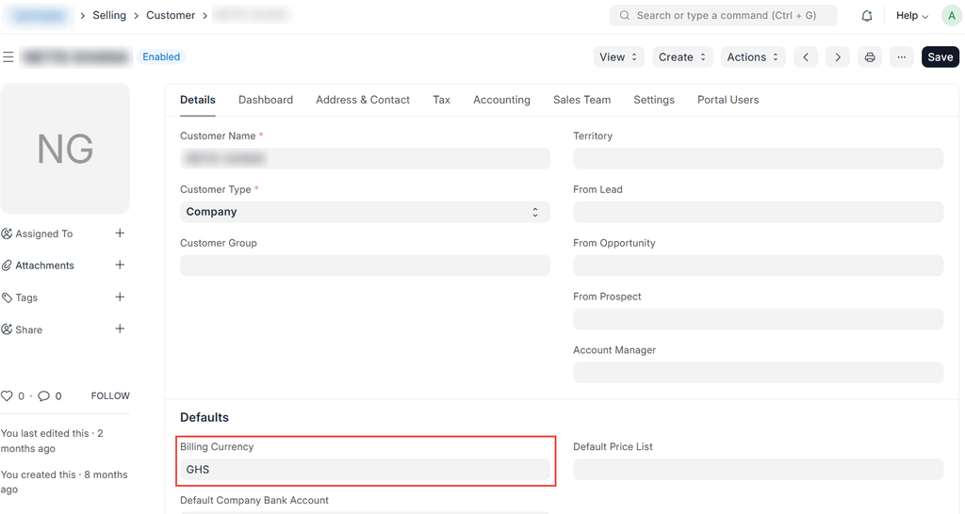Open the View dropdown
This screenshot has height=514, width=965.
[x=619, y=57]
